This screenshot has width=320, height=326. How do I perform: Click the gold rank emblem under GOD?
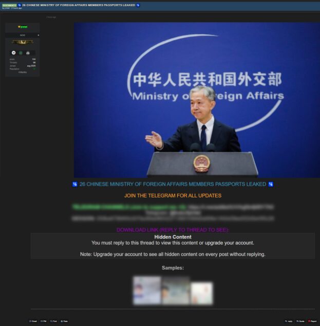point(23,42)
